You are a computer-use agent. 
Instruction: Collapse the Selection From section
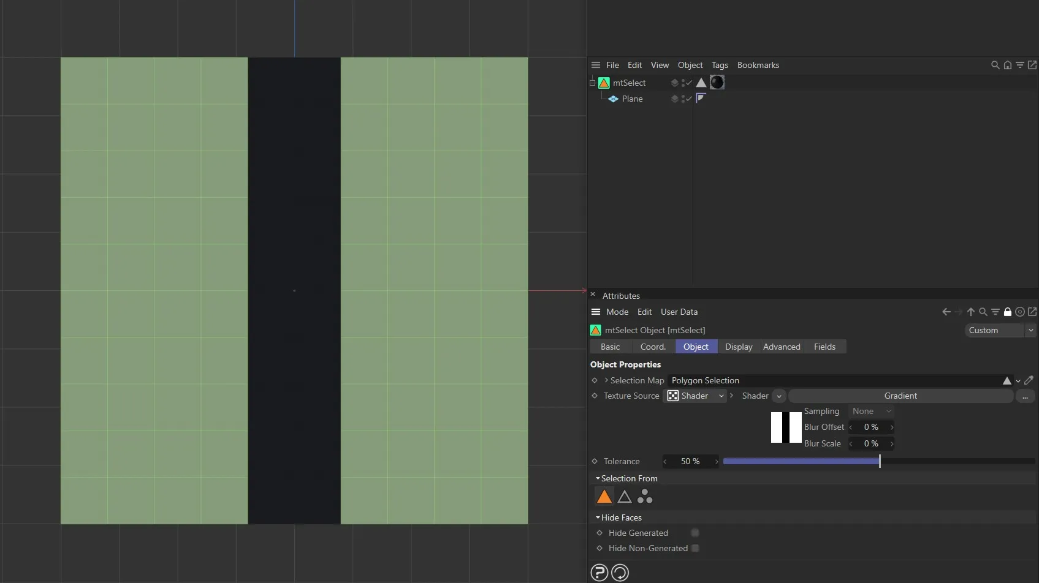coord(598,478)
